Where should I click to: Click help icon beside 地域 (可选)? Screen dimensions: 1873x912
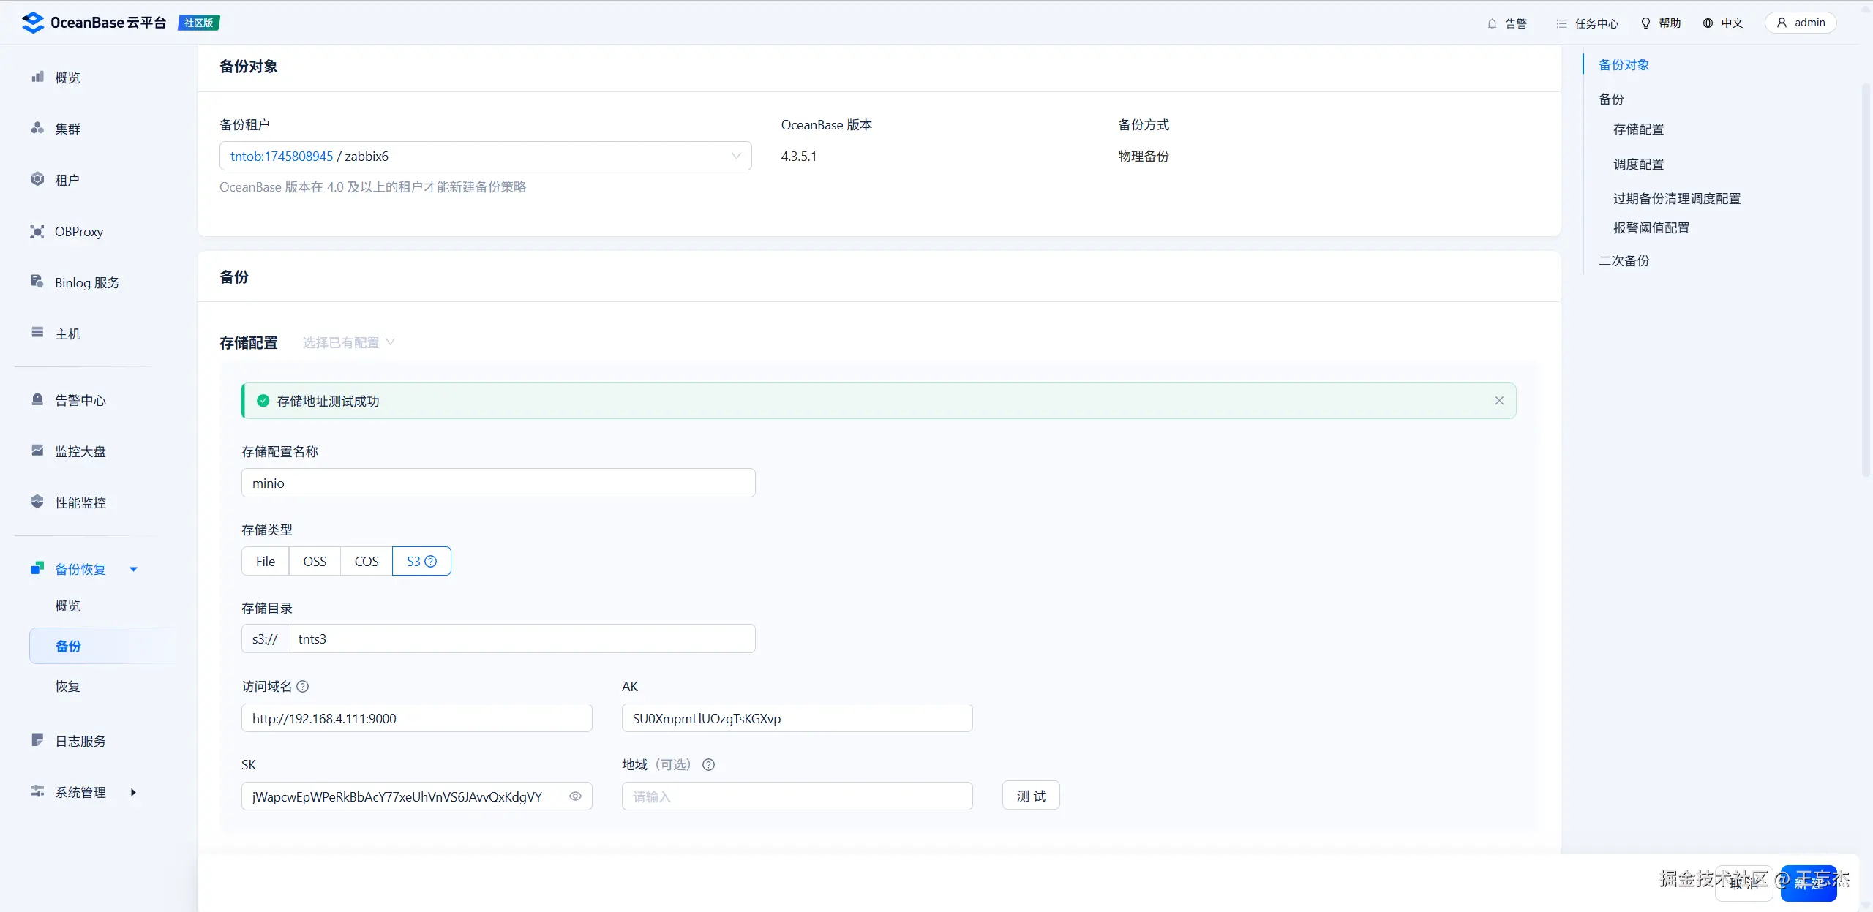pyautogui.click(x=708, y=764)
